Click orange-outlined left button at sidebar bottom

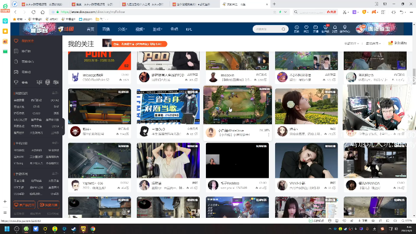tap(24, 205)
